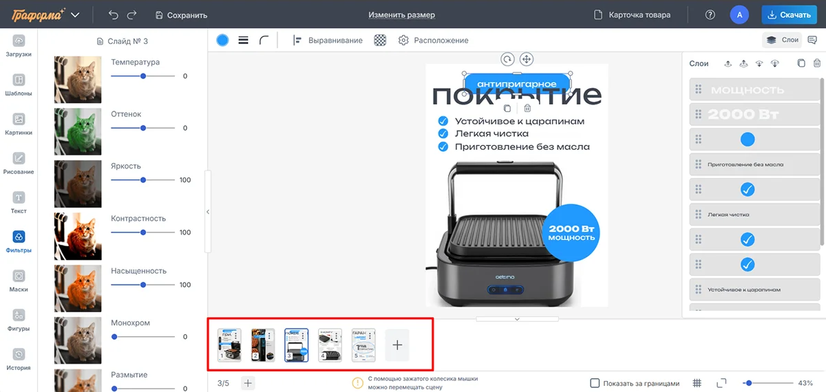Click the delete layer trash icon

(817, 63)
